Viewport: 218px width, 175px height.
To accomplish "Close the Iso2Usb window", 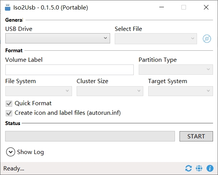I will [206, 7].
